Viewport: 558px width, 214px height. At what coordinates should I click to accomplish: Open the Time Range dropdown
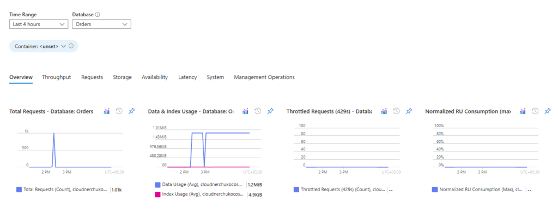pos(39,24)
